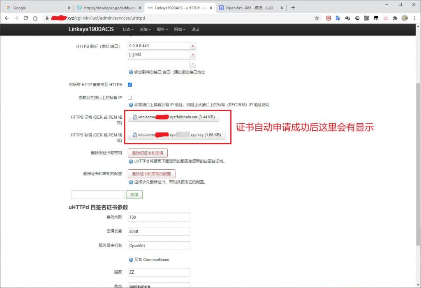Remove the 0.0.0.0:443 listen entry
Screen dimensions: 421x288
193,46
